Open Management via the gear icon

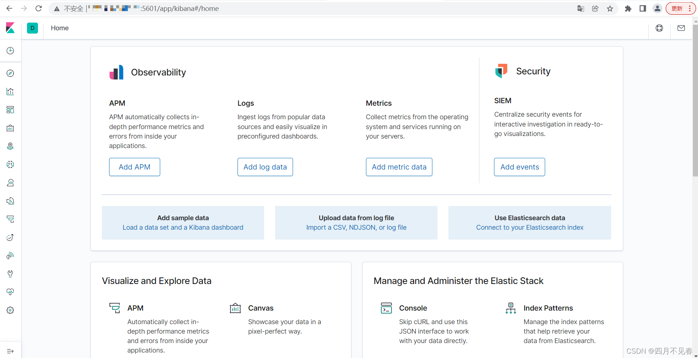click(10, 310)
